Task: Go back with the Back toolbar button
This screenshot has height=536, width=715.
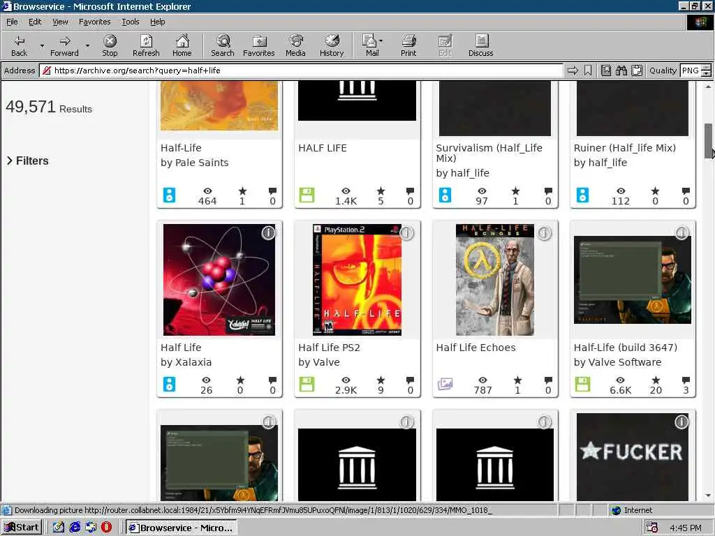Action: point(19,45)
